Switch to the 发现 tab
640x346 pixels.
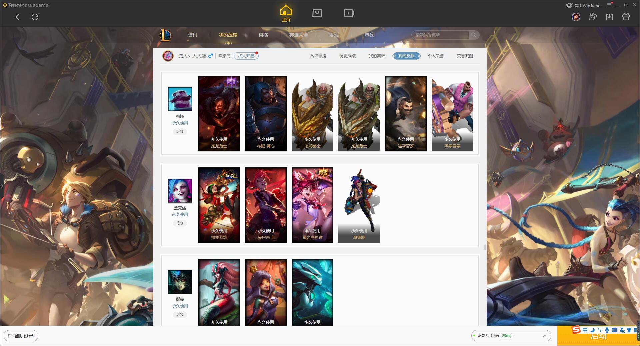(x=334, y=35)
